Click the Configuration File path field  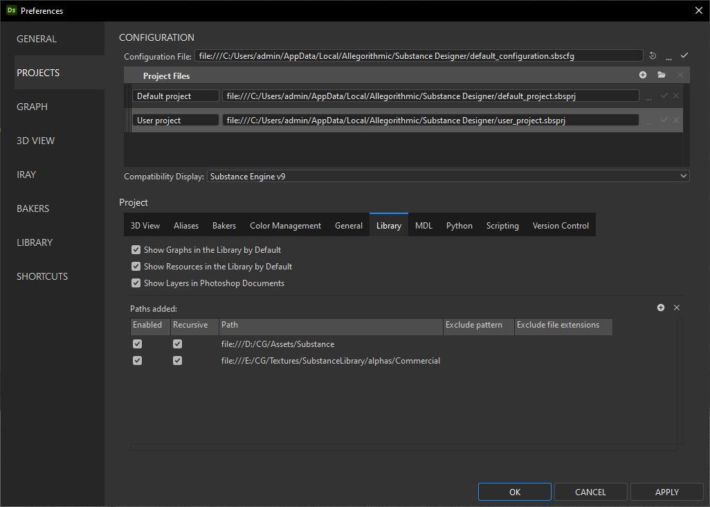[x=419, y=55]
